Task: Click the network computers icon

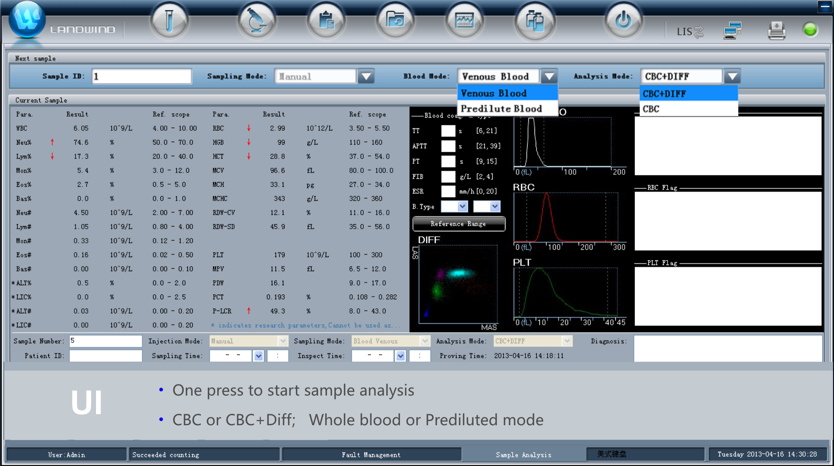Action: 732,31
